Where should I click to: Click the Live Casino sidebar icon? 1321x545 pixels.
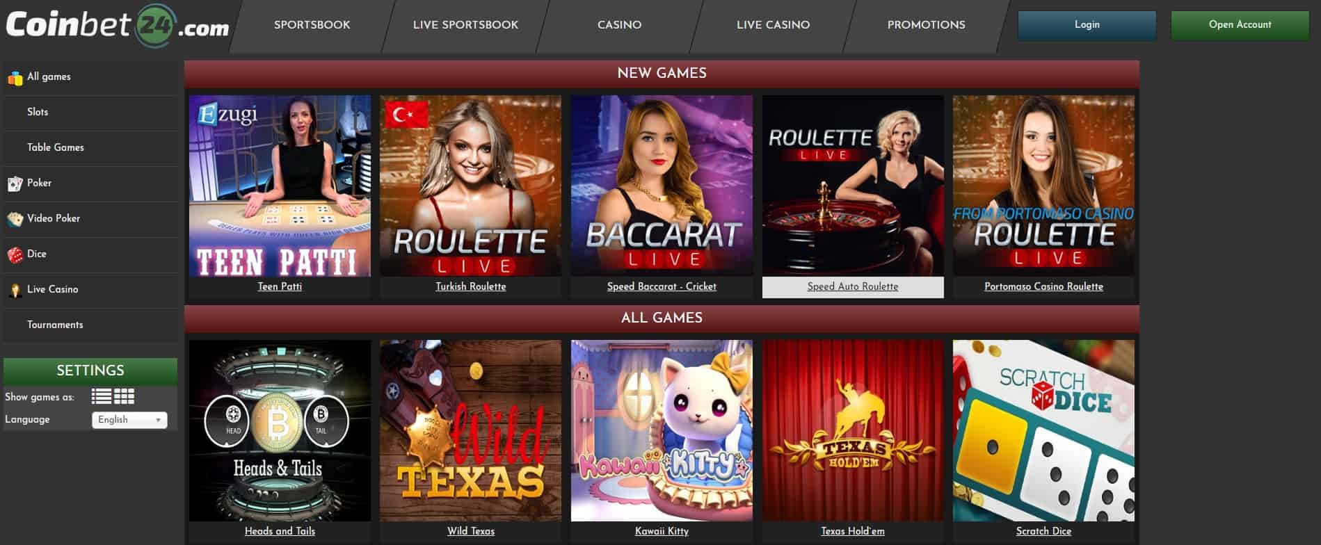(x=15, y=291)
